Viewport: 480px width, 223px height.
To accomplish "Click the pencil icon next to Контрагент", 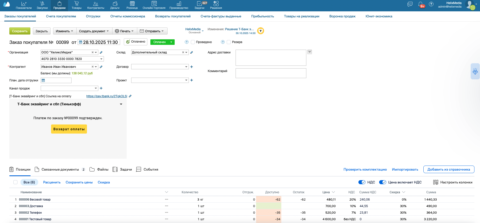I will click(101, 67).
